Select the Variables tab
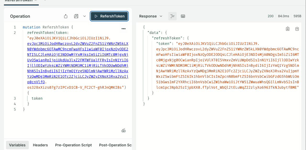306x150 pixels. click(17, 145)
